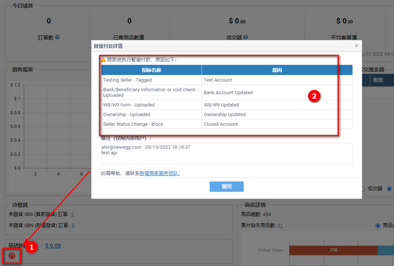The width and height of the screenshot is (394, 266).
Task: Click the help icon next to 平均客單價
Action: [x=362, y=37]
